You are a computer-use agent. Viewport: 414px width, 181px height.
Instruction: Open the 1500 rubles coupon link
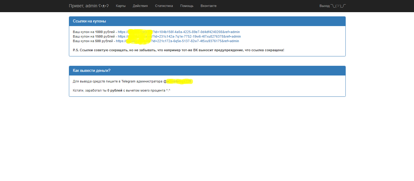(x=179, y=36)
